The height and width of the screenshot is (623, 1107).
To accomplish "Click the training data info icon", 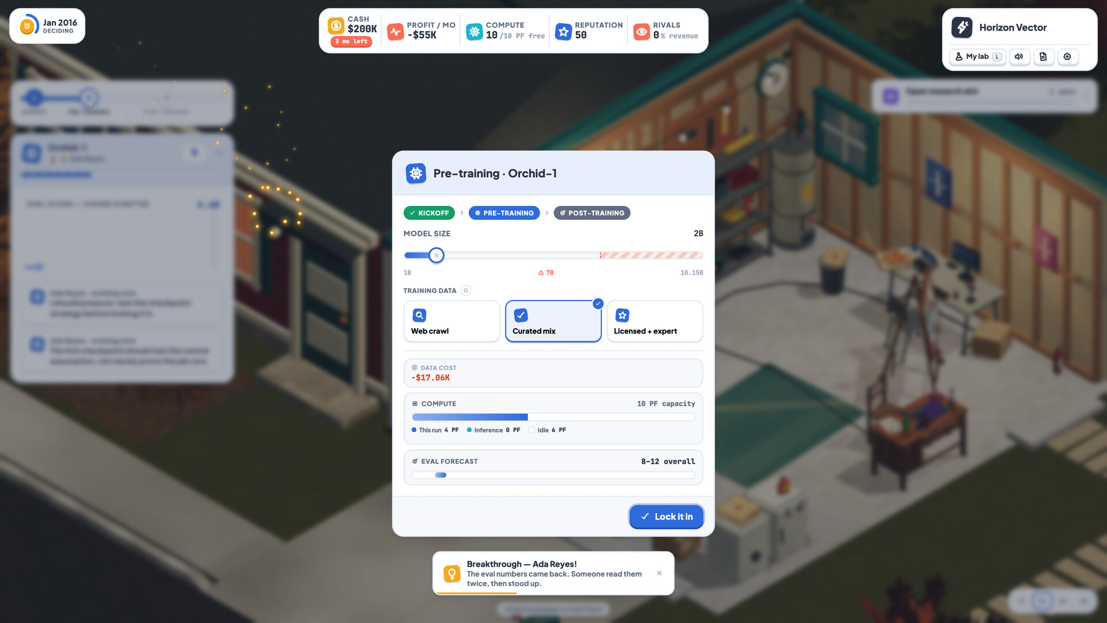I will click(x=466, y=291).
